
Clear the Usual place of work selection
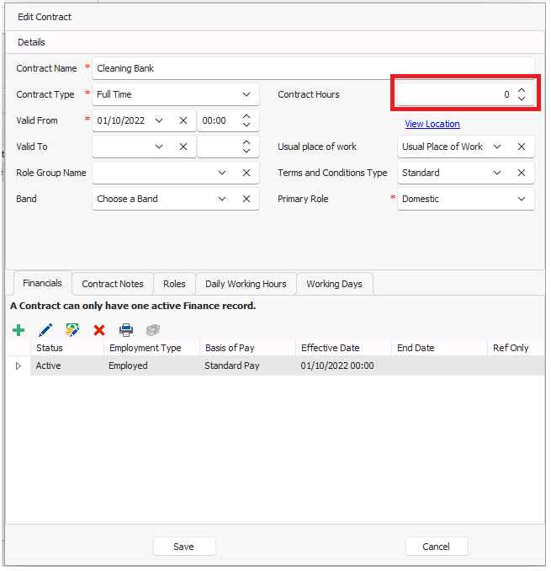coord(522,147)
